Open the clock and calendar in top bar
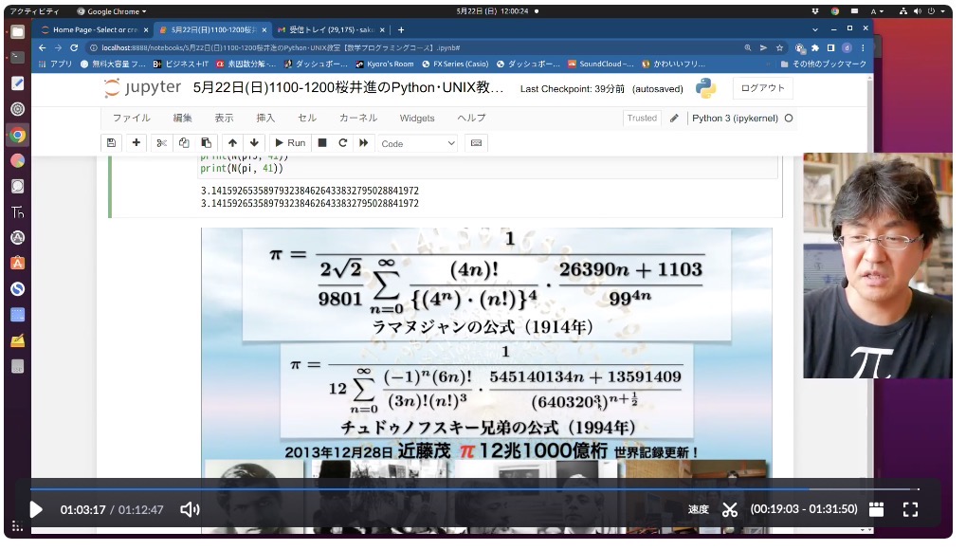 [x=492, y=11]
